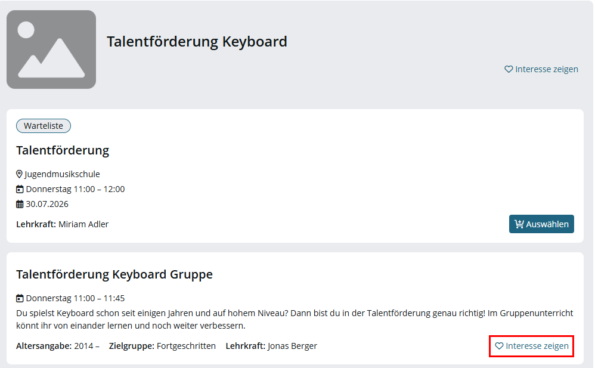The height and width of the screenshot is (368, 595).
Task: Click the Talentförderung course heading
Action: pos(63,150)
